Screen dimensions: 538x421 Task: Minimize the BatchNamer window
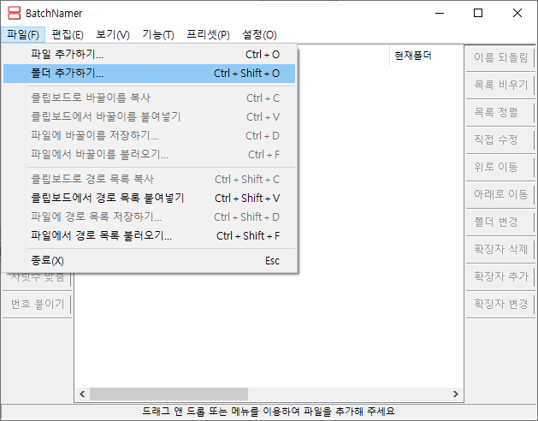[x=440, y=14]
